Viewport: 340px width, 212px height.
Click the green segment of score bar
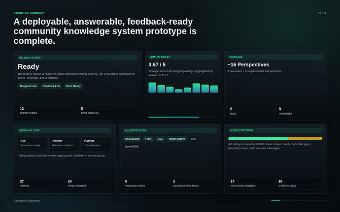pyautogui.click(x=258, y=138)
